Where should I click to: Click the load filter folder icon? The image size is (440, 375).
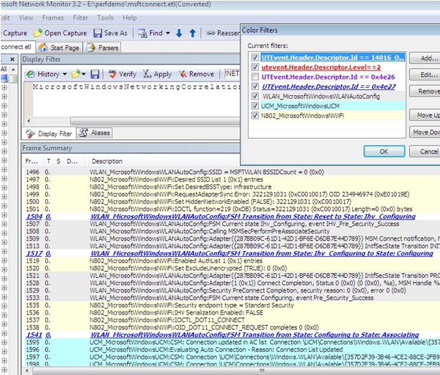tap(76, 74)
